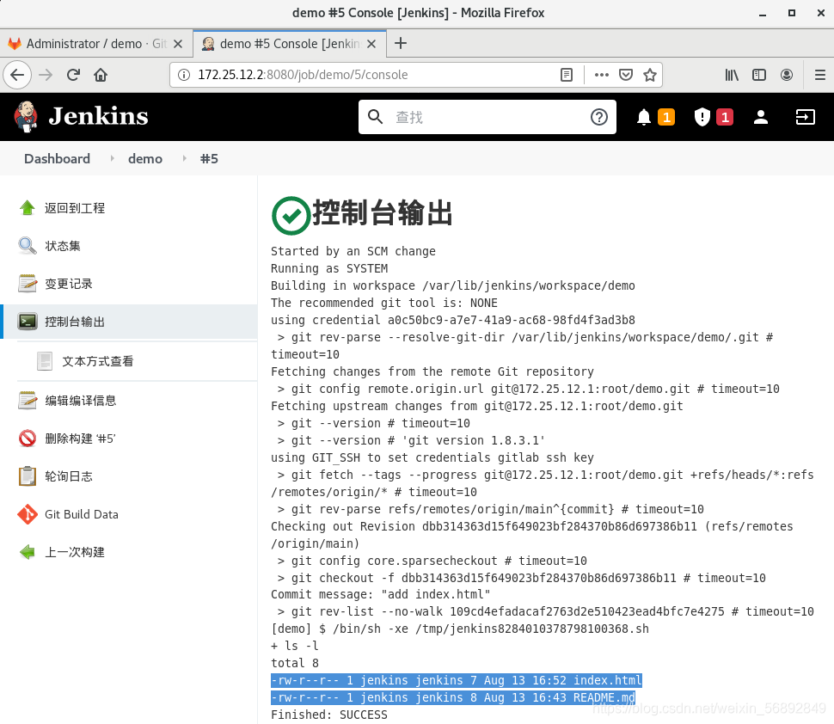Image resolution: width=834 pixels, height=724 pixels.
Task: Select 控制台输出 in sidebar
Action: tap(75, 322)
